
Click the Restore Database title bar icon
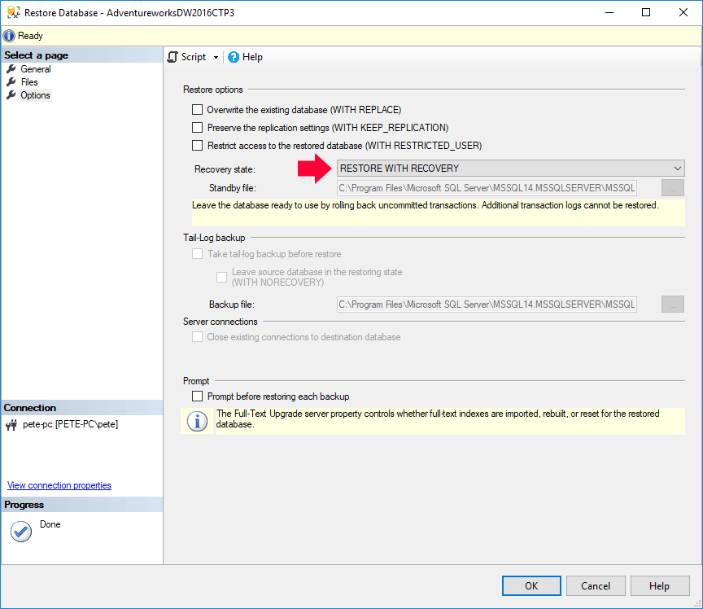coord(14,12)
